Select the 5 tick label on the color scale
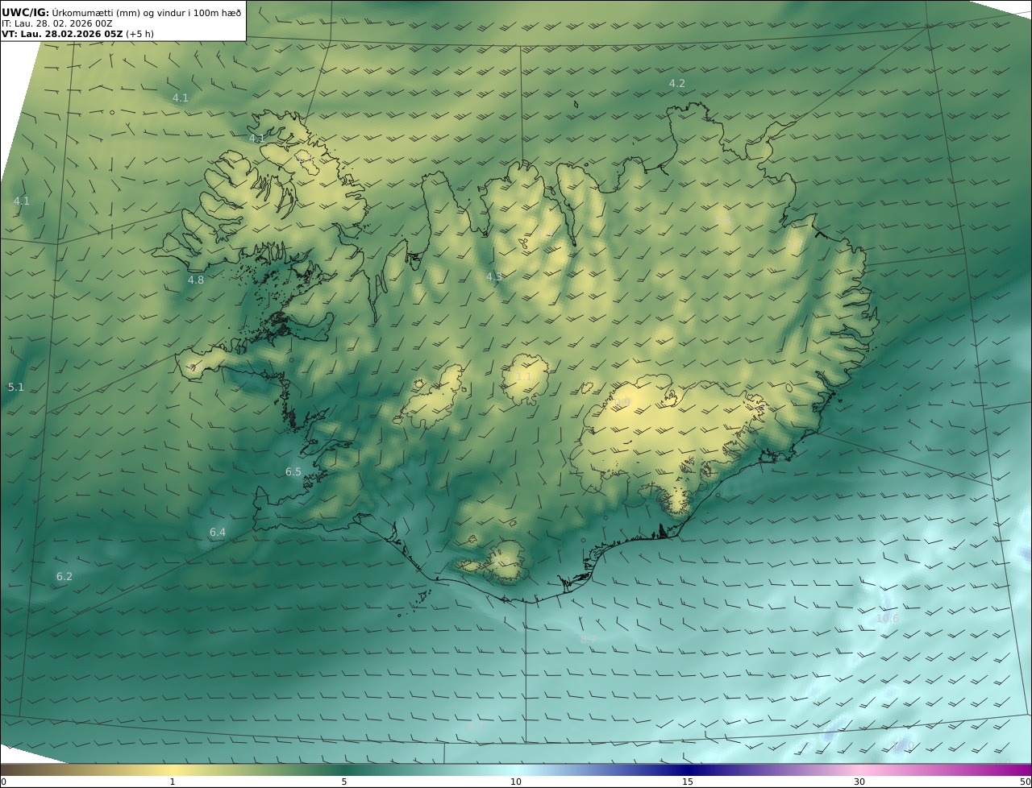Image resolution: width=1032 pixels, height=788 pixels. tap(344, 782)
